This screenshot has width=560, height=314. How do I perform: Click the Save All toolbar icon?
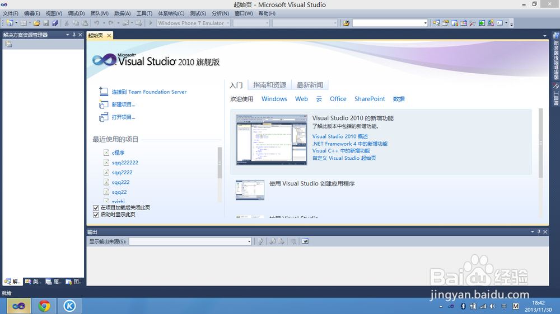pyautogui.click(x=55, y=23)
